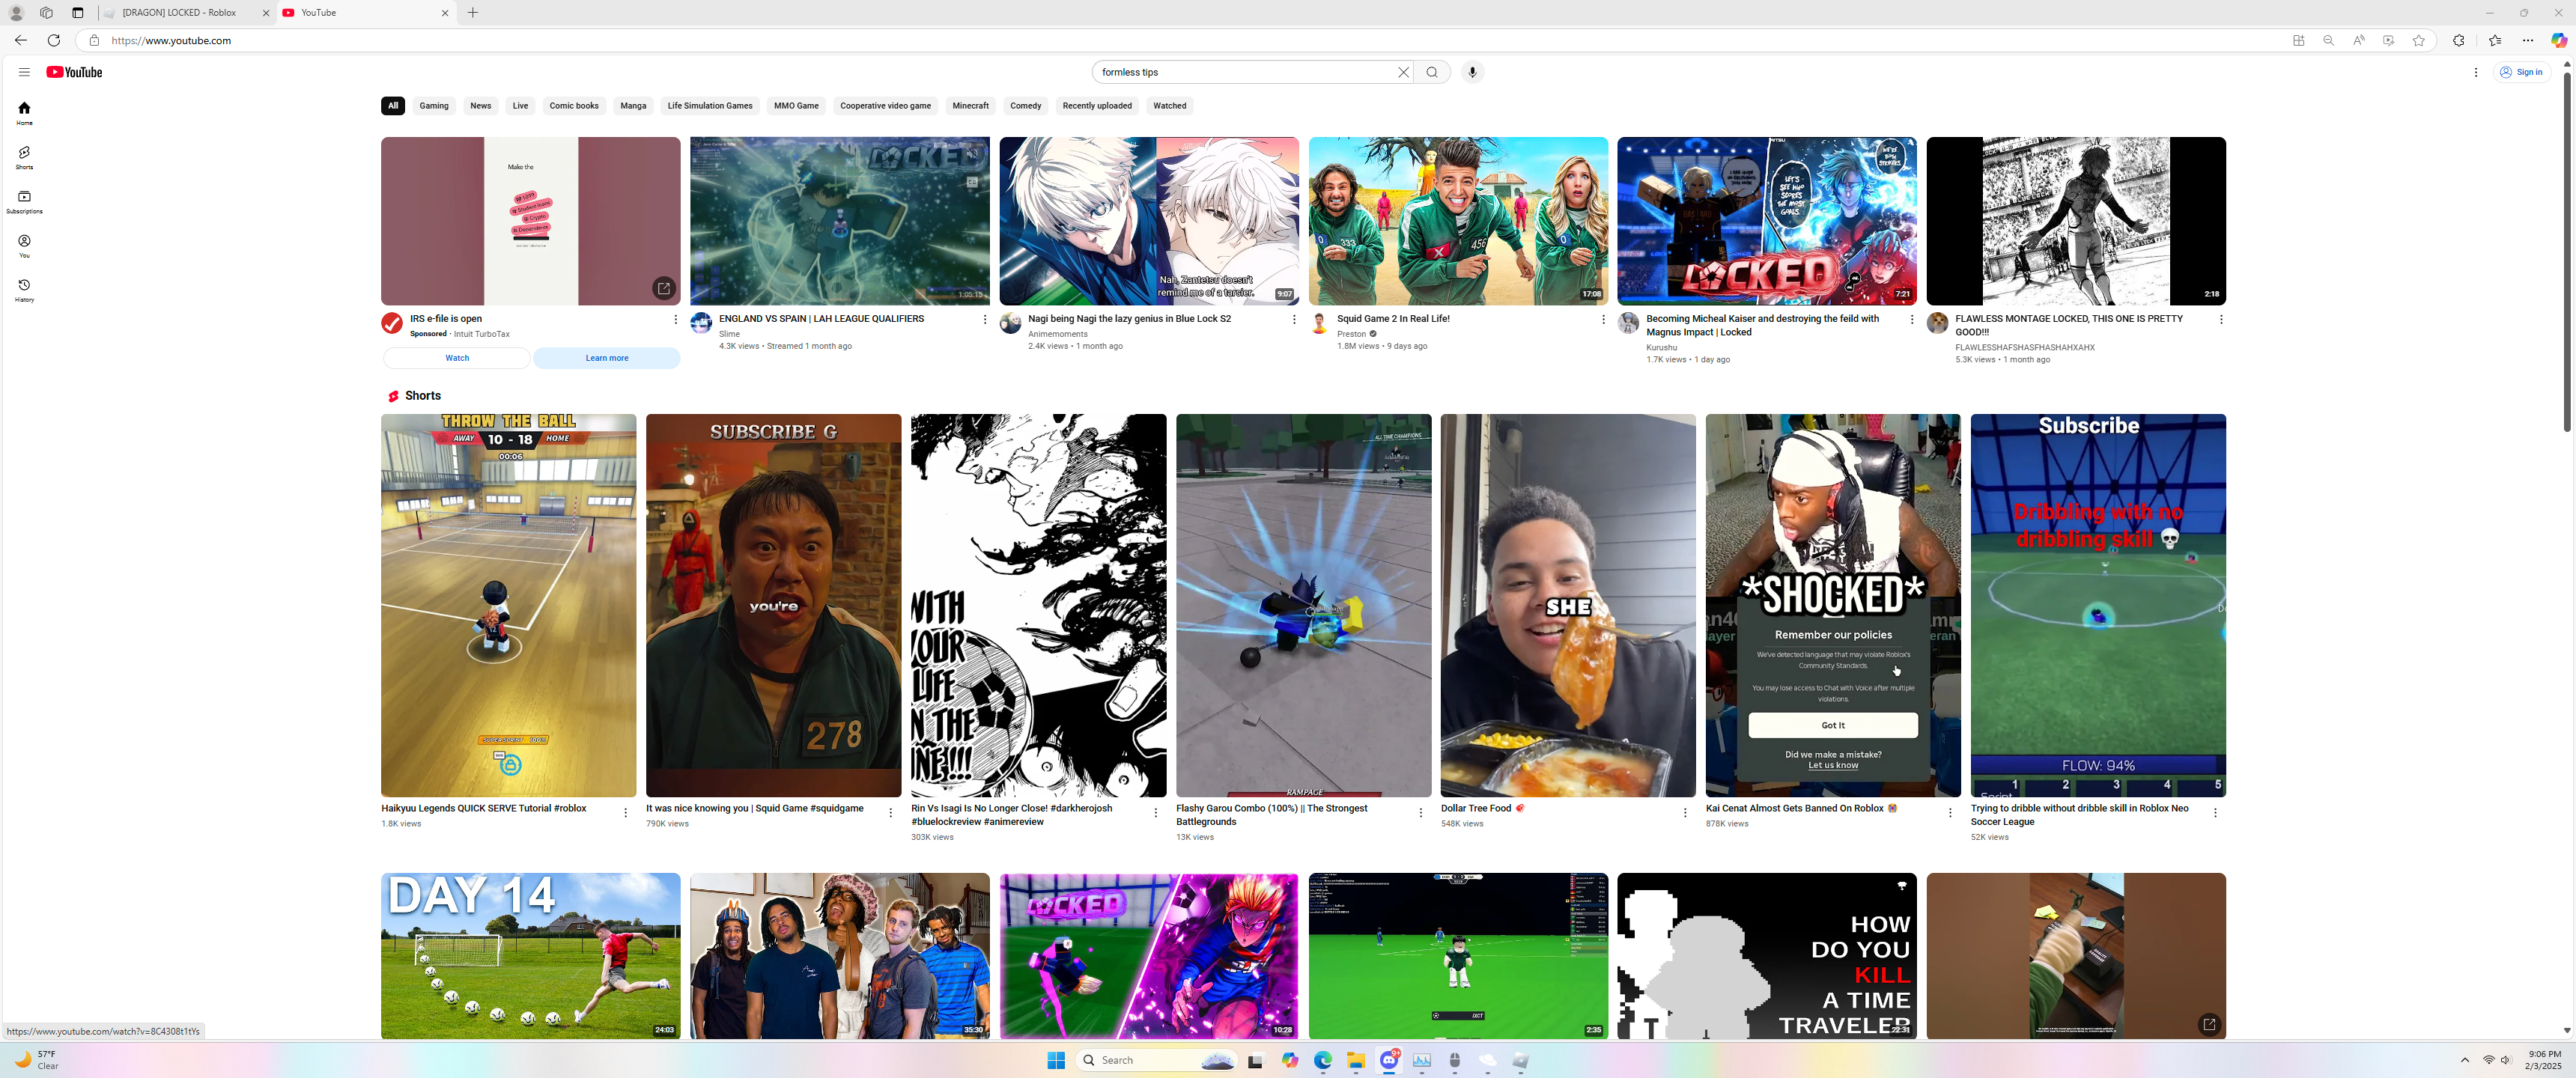The width and height of the screenshot is (2576, 1078).
Task: Open Copilot in the Edge toolbar
Action: point(2559,41)
